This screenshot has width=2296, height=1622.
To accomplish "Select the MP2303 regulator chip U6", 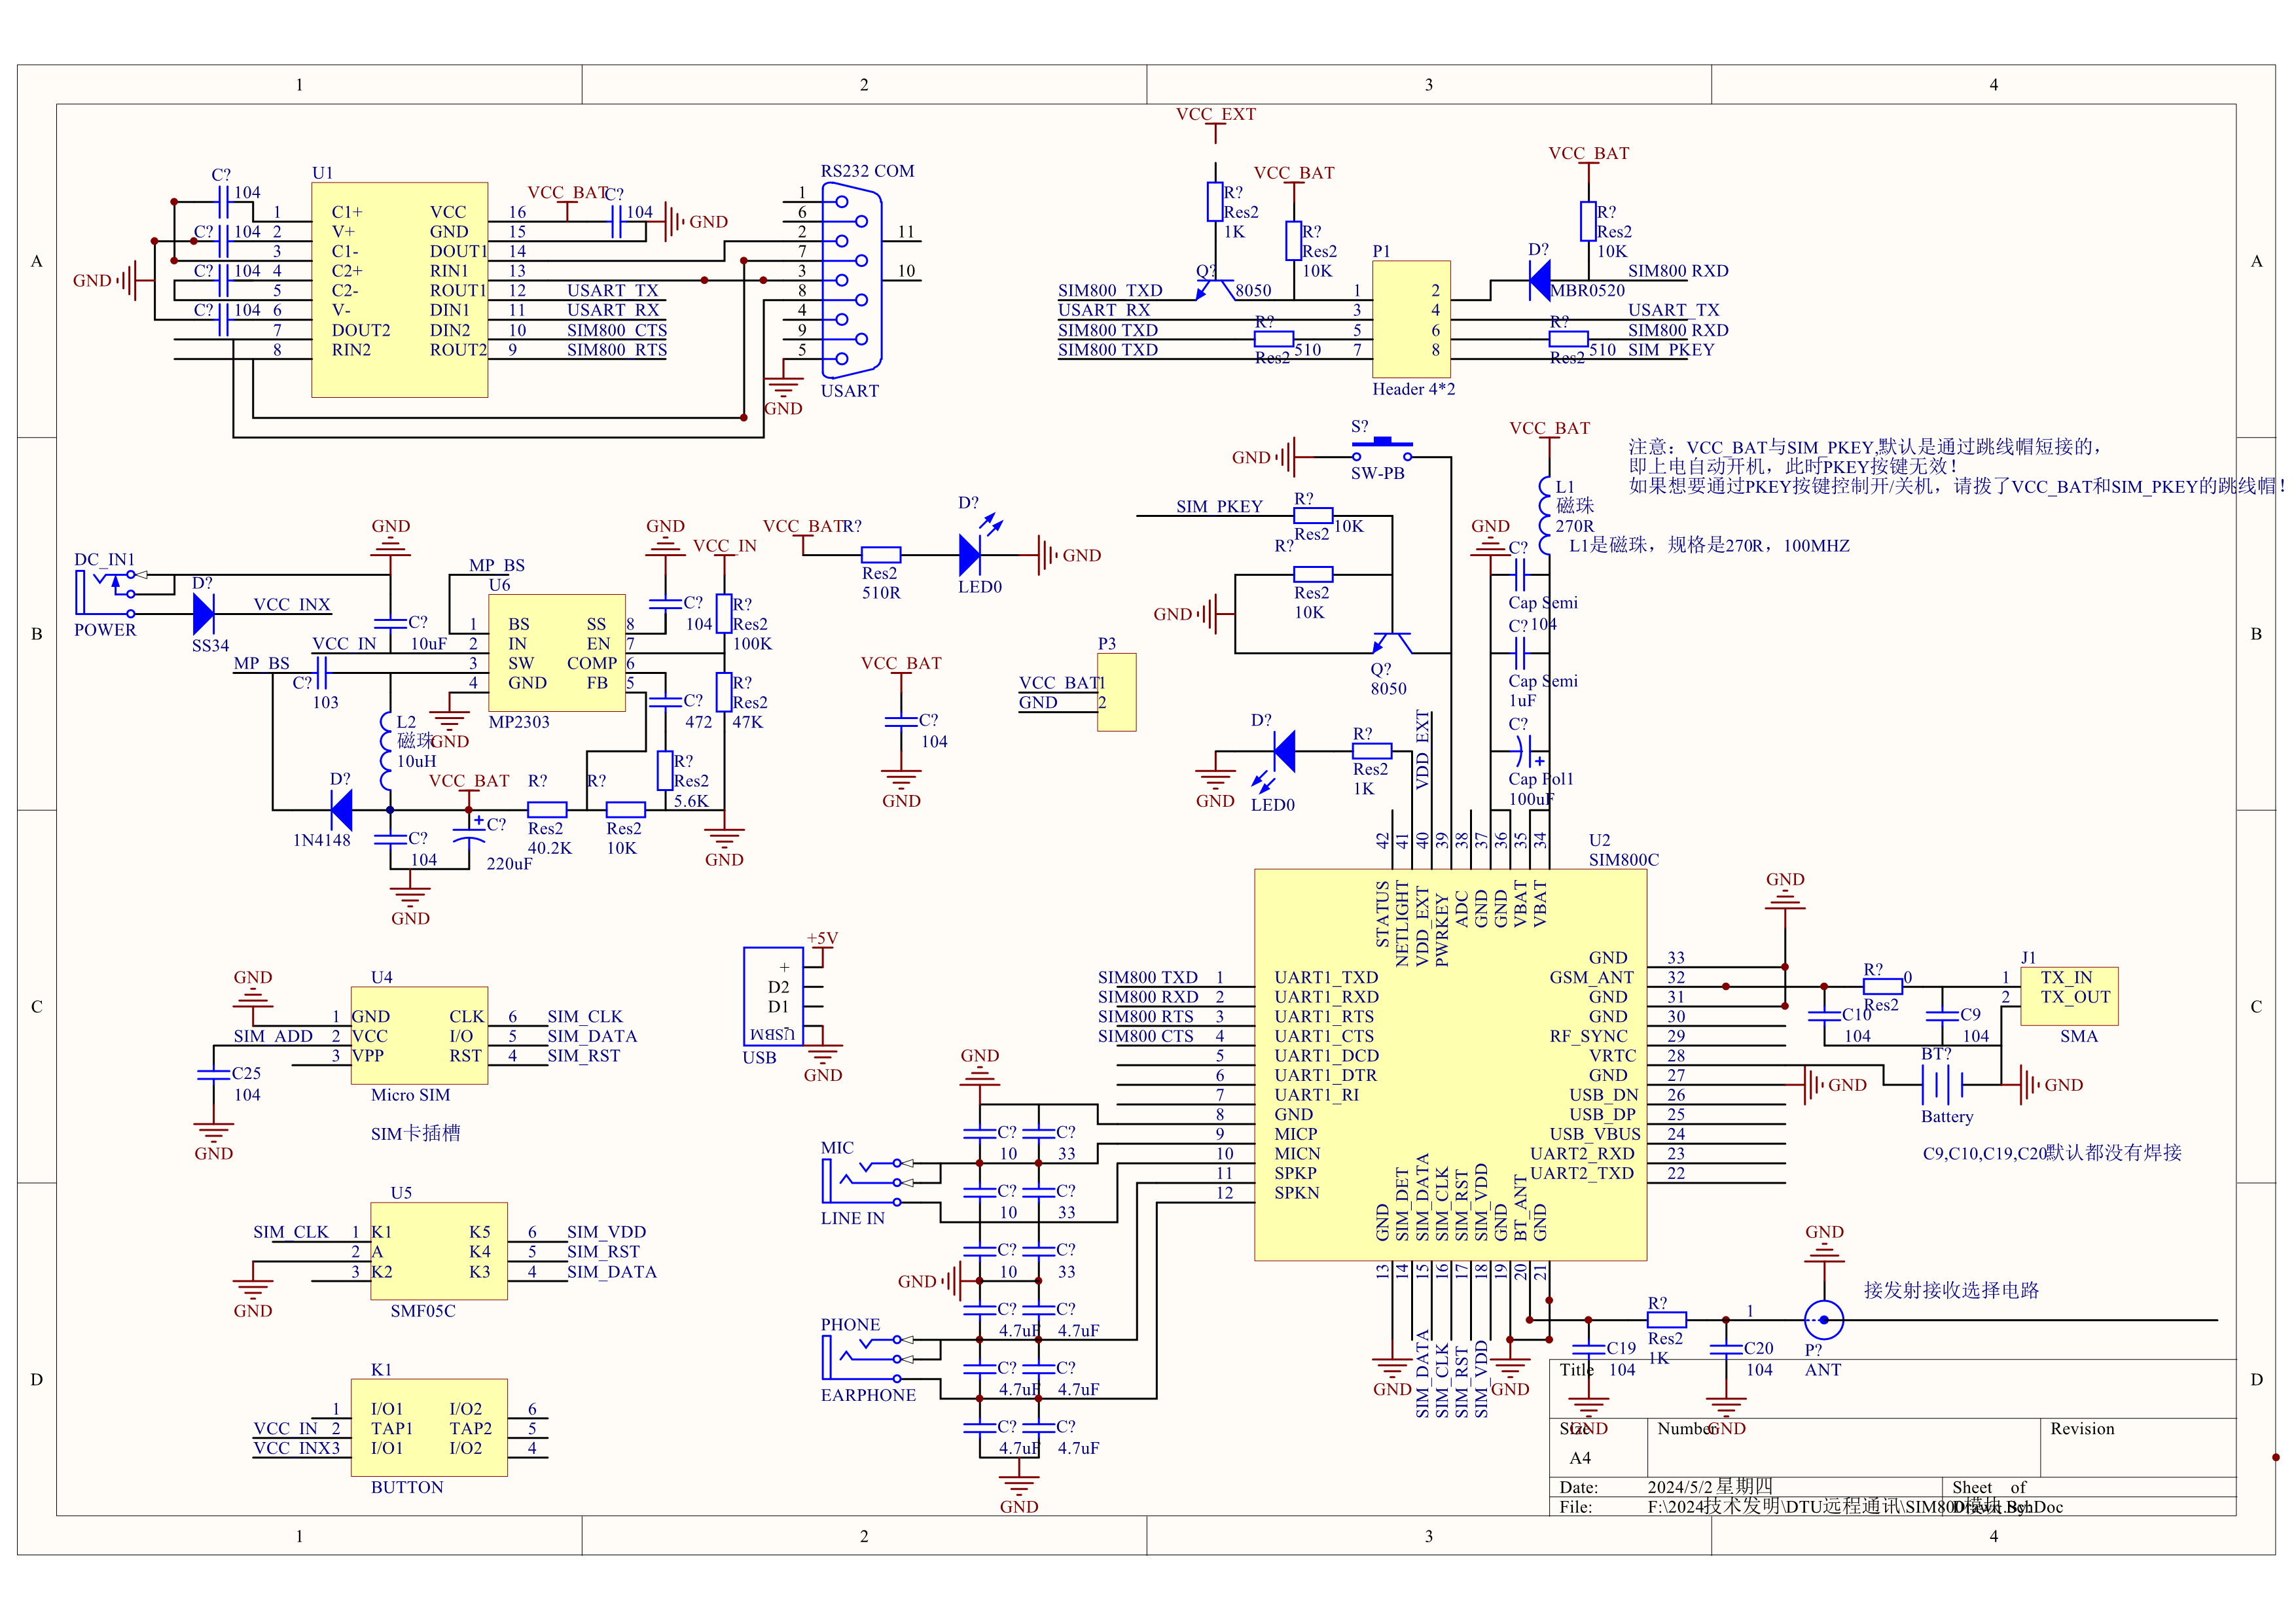I will point(556,652).
